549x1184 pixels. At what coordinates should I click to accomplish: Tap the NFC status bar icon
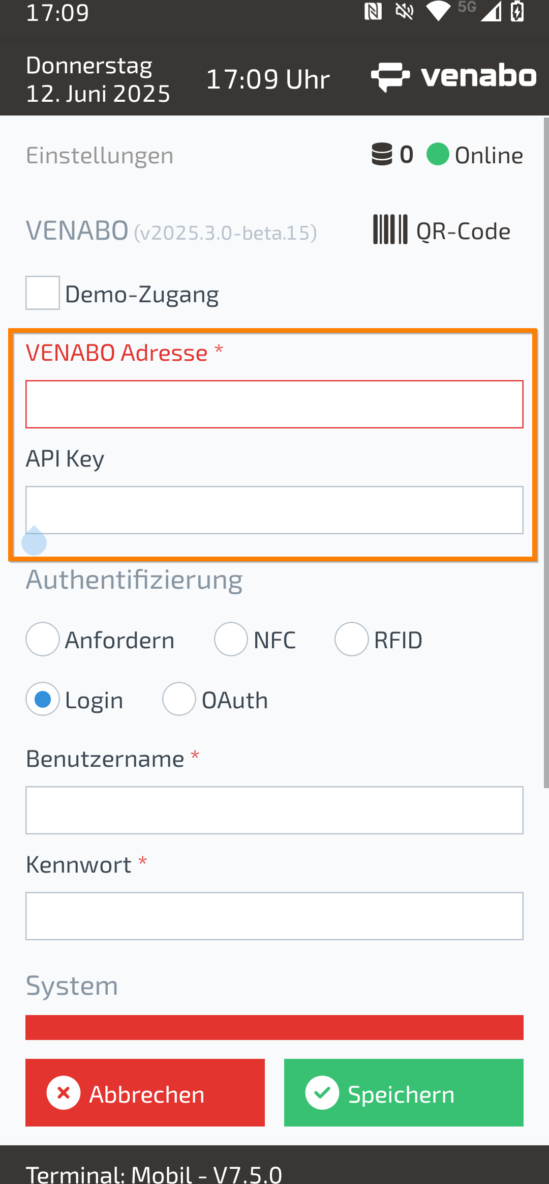coord(373,11)
